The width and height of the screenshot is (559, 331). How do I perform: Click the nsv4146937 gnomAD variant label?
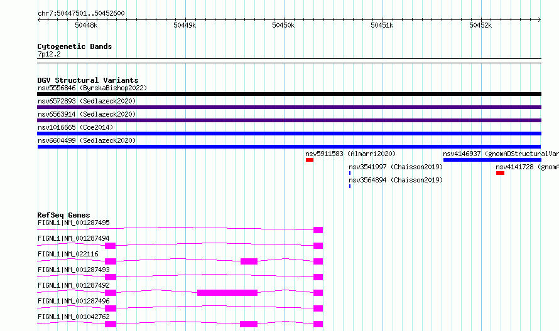(501, 154)
